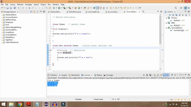Screen dimensions: 191x107
Task: Switch to the Debug perspective icon
Action: pyautogui.click(x=189, y=8)
